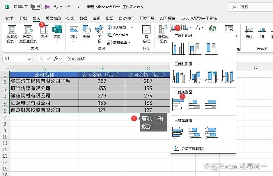273x176 pixels.
Task: Select the 2D clustered bar chart
Action: (179, 105)
